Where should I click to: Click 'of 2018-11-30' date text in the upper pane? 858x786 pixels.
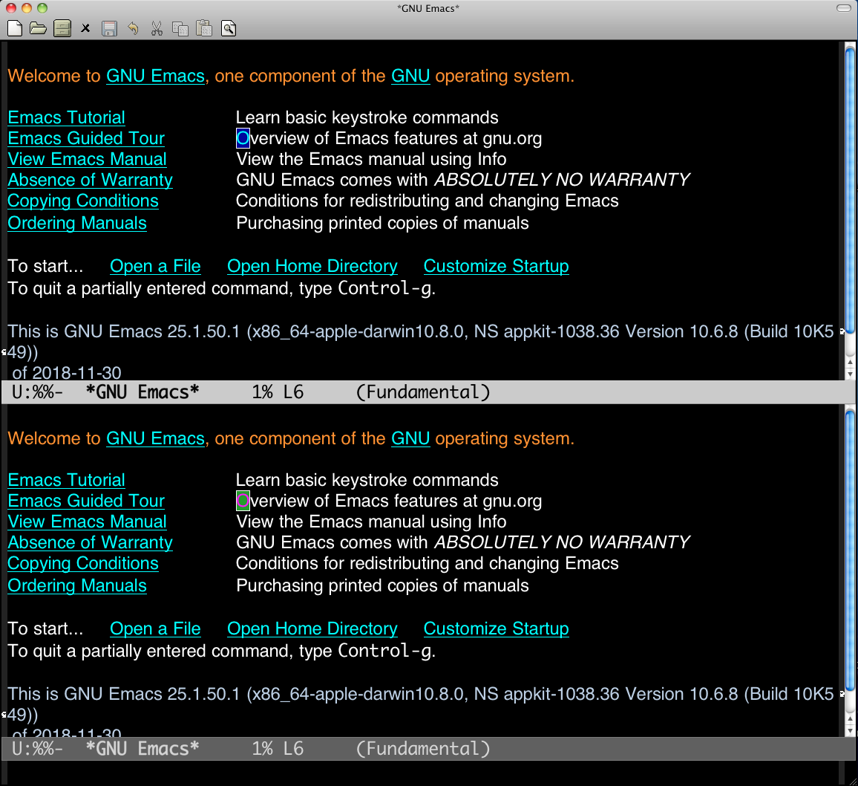pyautogui.click(x=67, y=372)
